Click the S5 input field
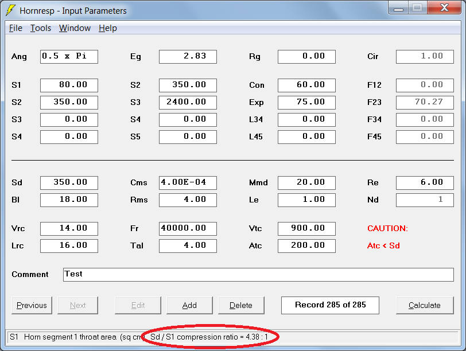The height and width of the screenshot is (351, 466). pyautogui.click(x=188, y=137)
